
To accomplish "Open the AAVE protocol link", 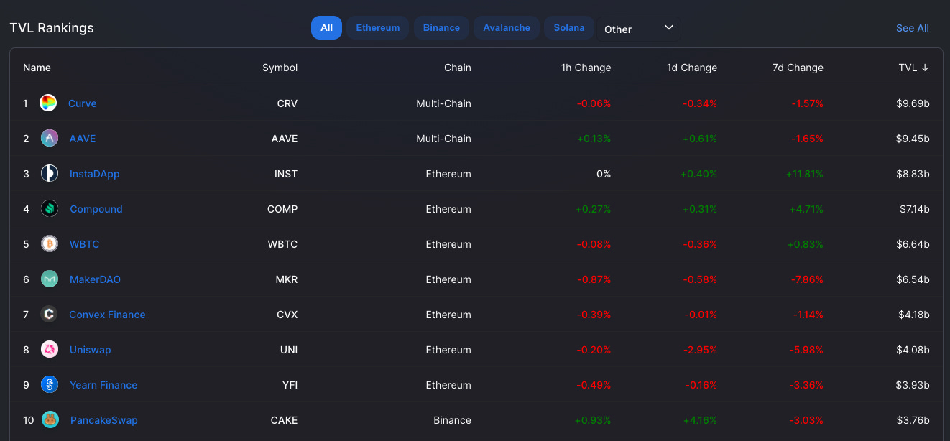I will pyautogui.click(x=83, y=139).
